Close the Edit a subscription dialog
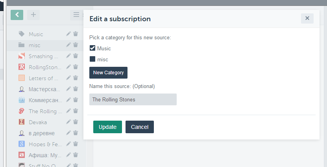This screenshot has height=167, width=327. tap(307, 18)
